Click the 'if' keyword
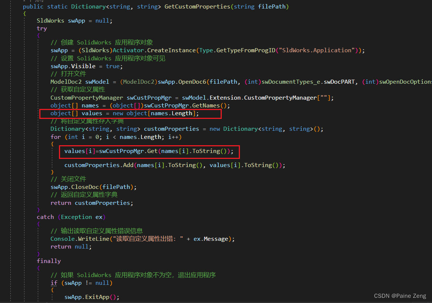The width and height of the screenshot is (432, 303). tap(54, 283)
